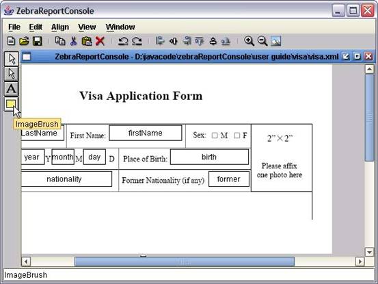Zoom out with the magnifier minus icon
Image resolution: width=378 pixels, height=284 pixels.
coord(262,41)
